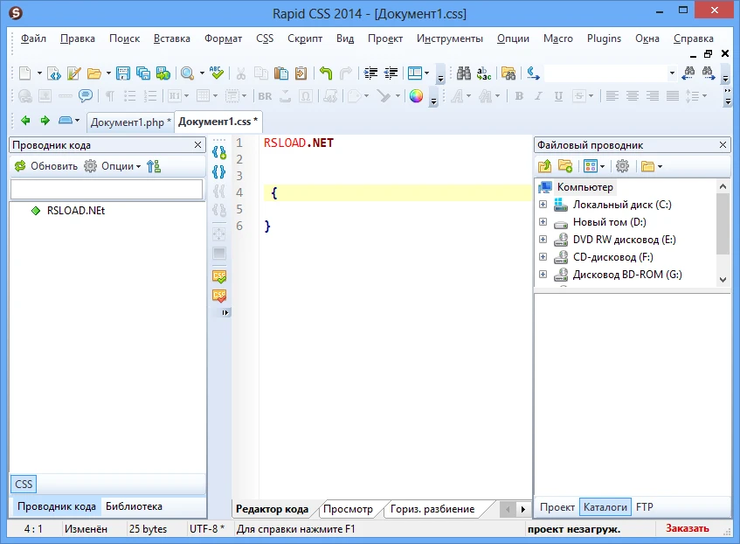Click the Заказать link in status bar
The image size is (740, 544).
tap(687, 529)
